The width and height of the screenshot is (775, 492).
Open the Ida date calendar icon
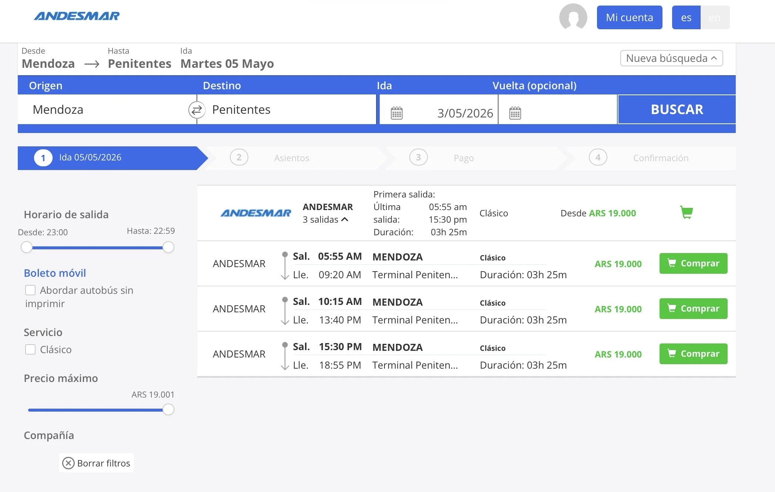tap(396, 113)
